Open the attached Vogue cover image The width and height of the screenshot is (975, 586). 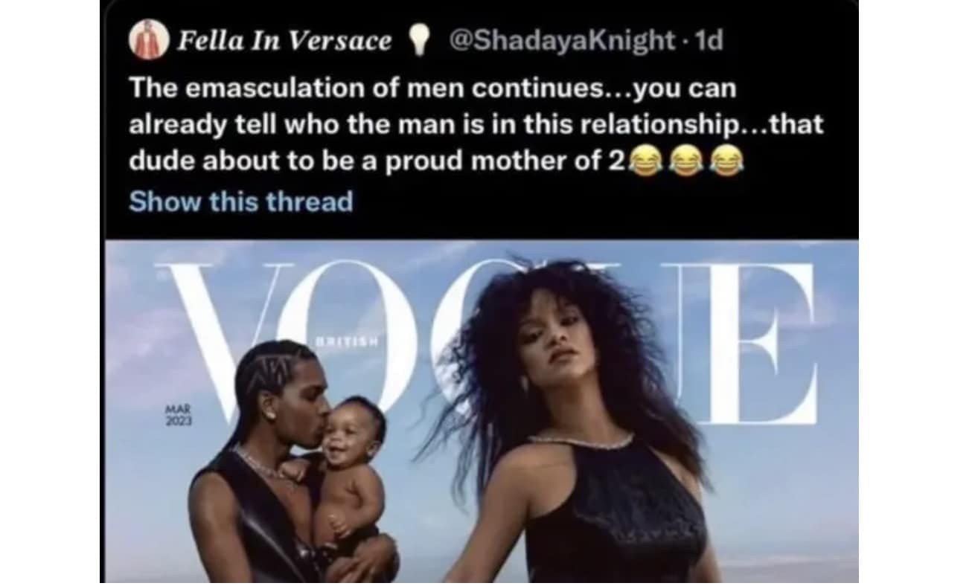pyautogui.click(x=480, y=411)
